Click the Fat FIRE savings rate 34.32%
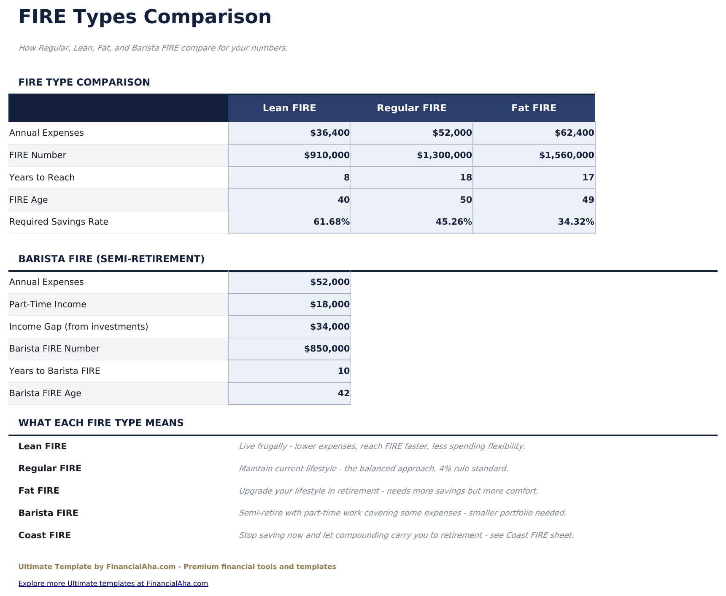 534,222
